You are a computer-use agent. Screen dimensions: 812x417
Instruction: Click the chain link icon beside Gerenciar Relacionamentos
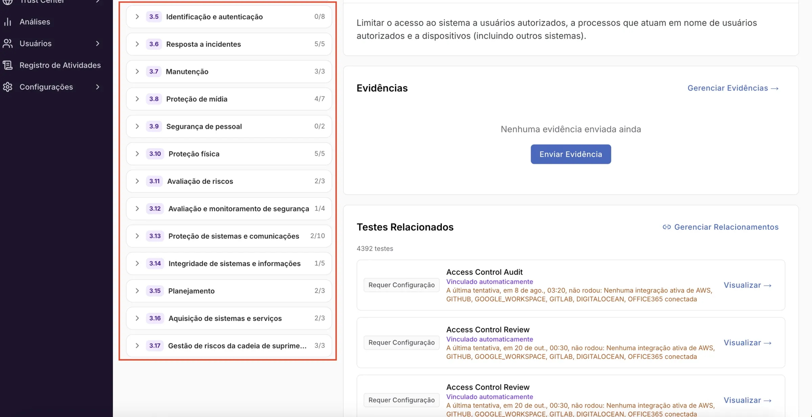[x=667, y=227]
